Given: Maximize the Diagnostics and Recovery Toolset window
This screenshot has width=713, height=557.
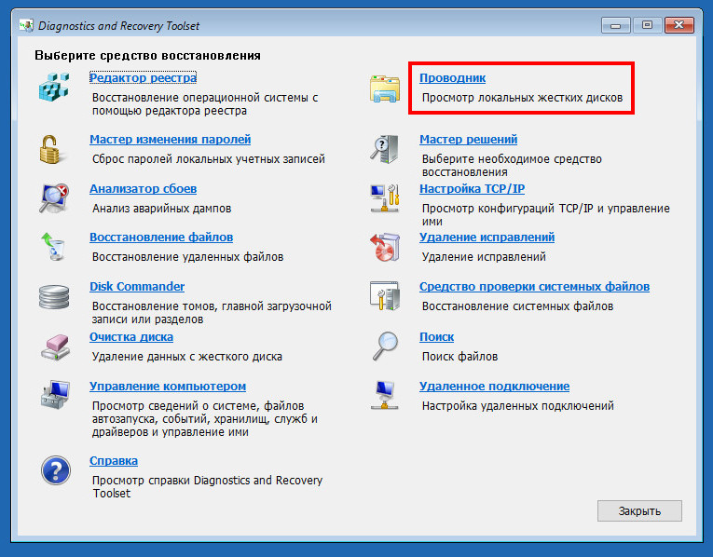Looking at the screenshot, I should tap(647, 25).
